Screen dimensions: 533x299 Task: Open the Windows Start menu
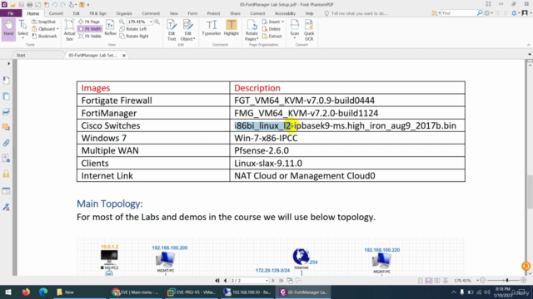pyautogui.click(x=8, y=292)
